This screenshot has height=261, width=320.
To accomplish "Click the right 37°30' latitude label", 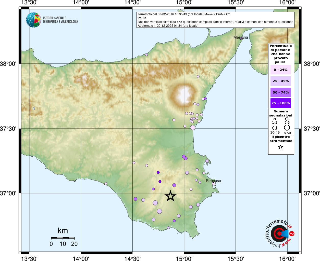I will (312, 129).
